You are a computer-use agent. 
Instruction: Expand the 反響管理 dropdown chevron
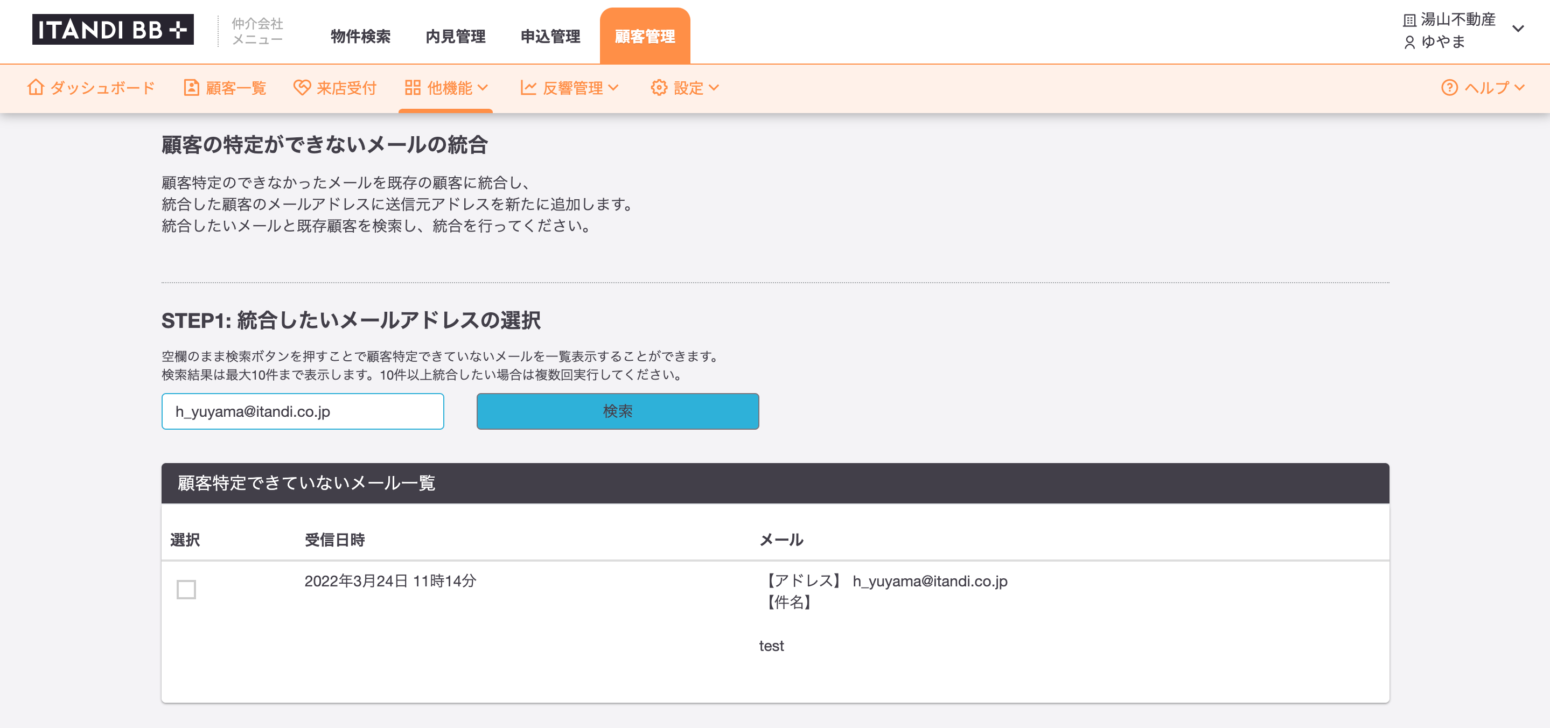click(x=613, y=88)
